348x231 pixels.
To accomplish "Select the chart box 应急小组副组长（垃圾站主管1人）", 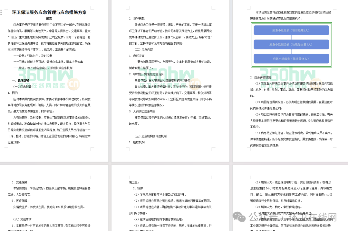I will (x=291, y=44).
